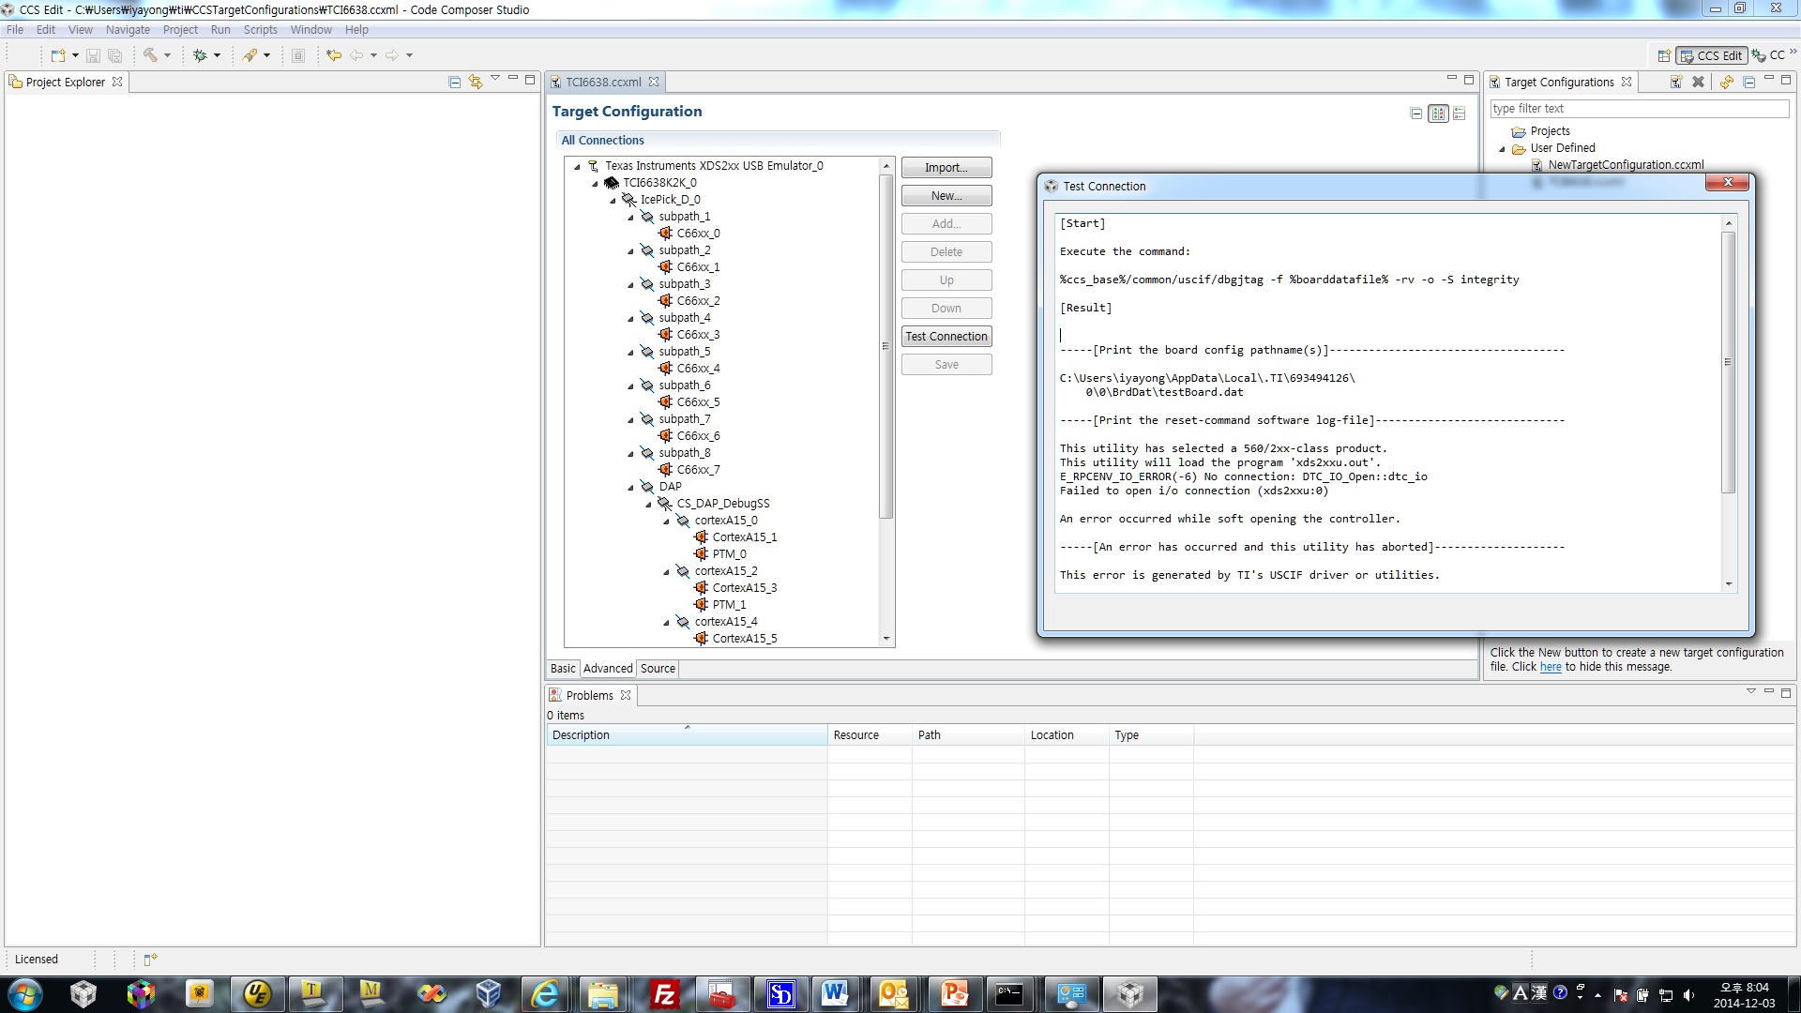
Task: Open FileZilla from the Windows taskbar
Action: pyautogui.click(x=663, y=994)
